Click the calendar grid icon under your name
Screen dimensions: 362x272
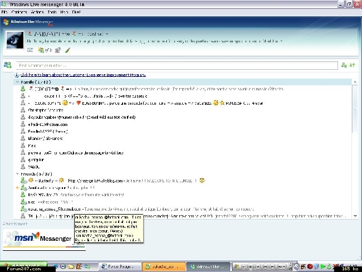(58, 50)
